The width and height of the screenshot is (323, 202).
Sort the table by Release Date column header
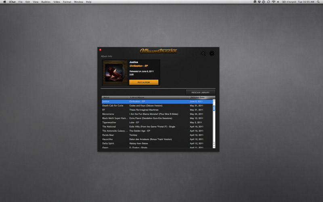coord(202,97)
